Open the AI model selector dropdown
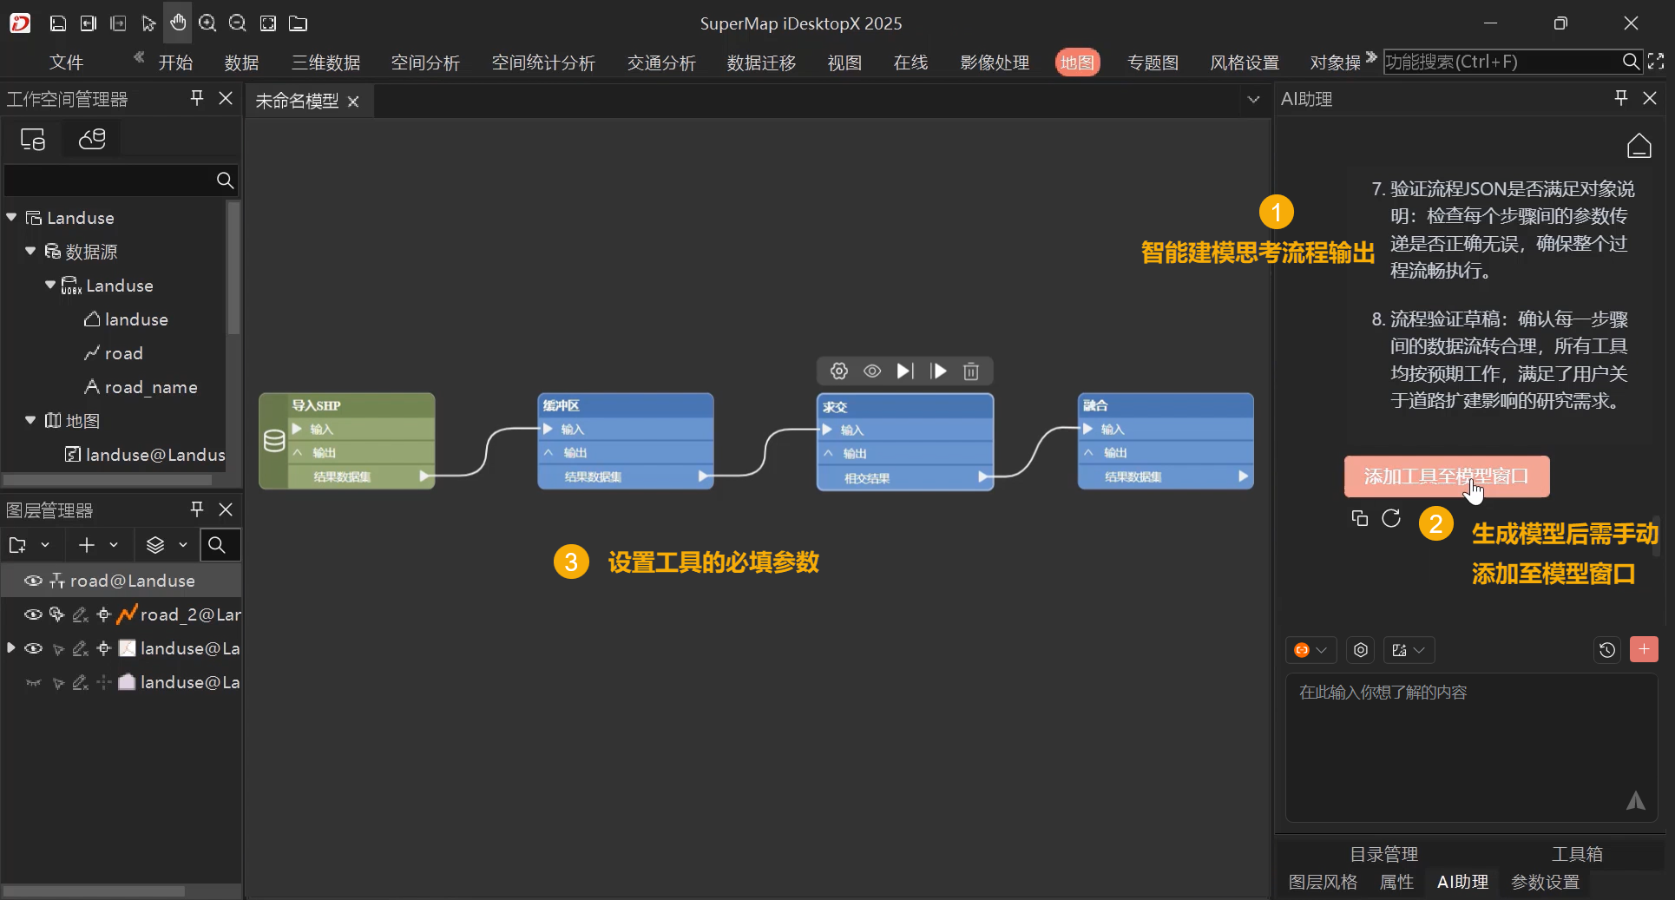Screen dimensions: 1675x900 (1310, 650)
